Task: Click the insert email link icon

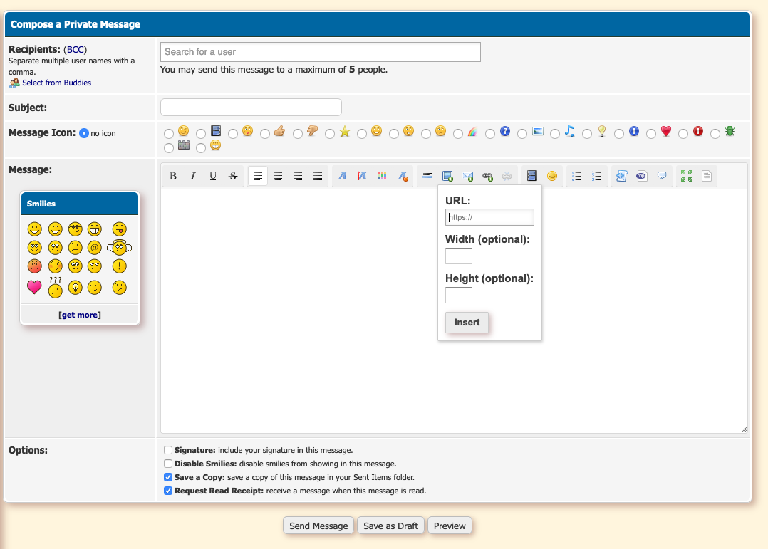Action: click(467, 177)
